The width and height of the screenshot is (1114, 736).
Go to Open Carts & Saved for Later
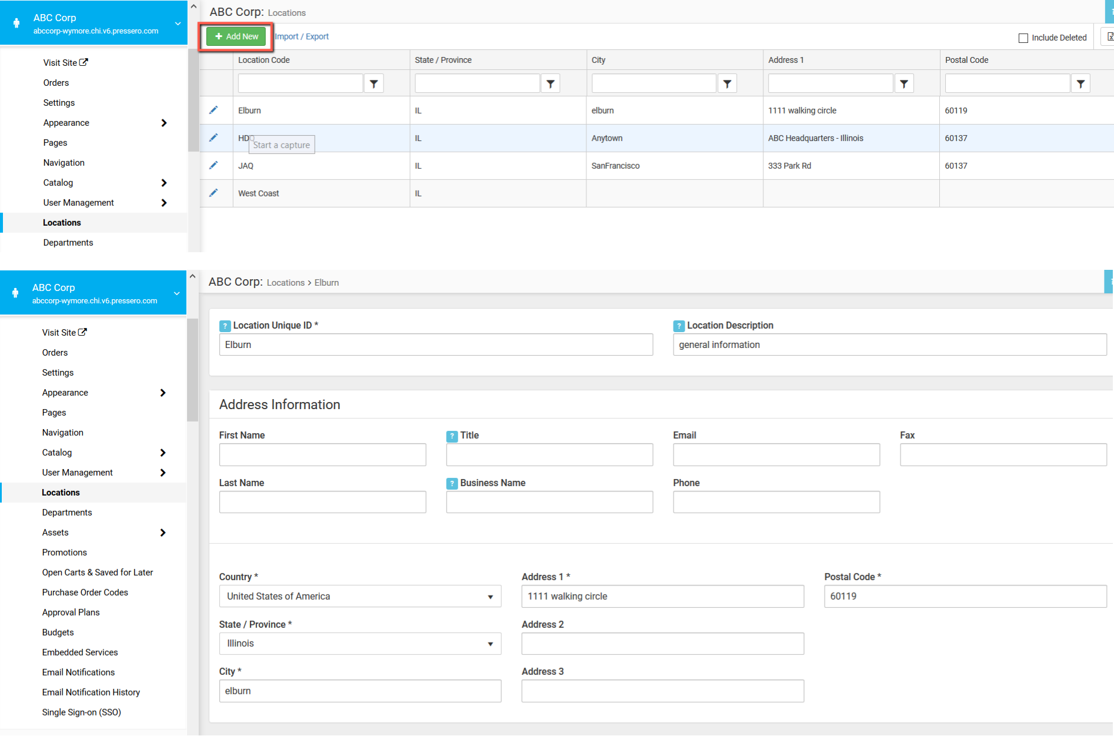(98, 573)
